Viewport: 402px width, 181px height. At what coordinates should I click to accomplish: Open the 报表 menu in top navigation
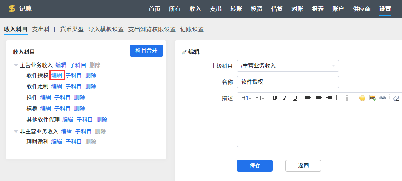(318, 9)
